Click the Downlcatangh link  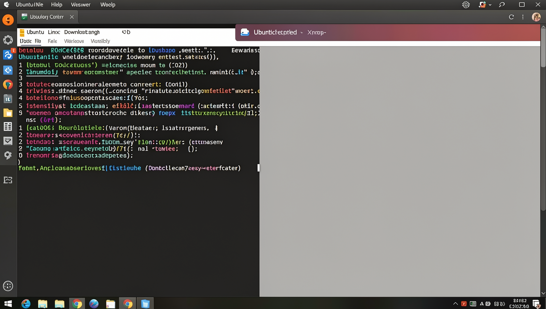pyautogui.click(x=82, y=32)
